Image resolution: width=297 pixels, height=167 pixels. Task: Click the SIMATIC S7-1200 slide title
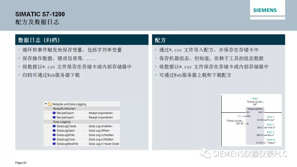pyautogui.click(x=40, y=14)
